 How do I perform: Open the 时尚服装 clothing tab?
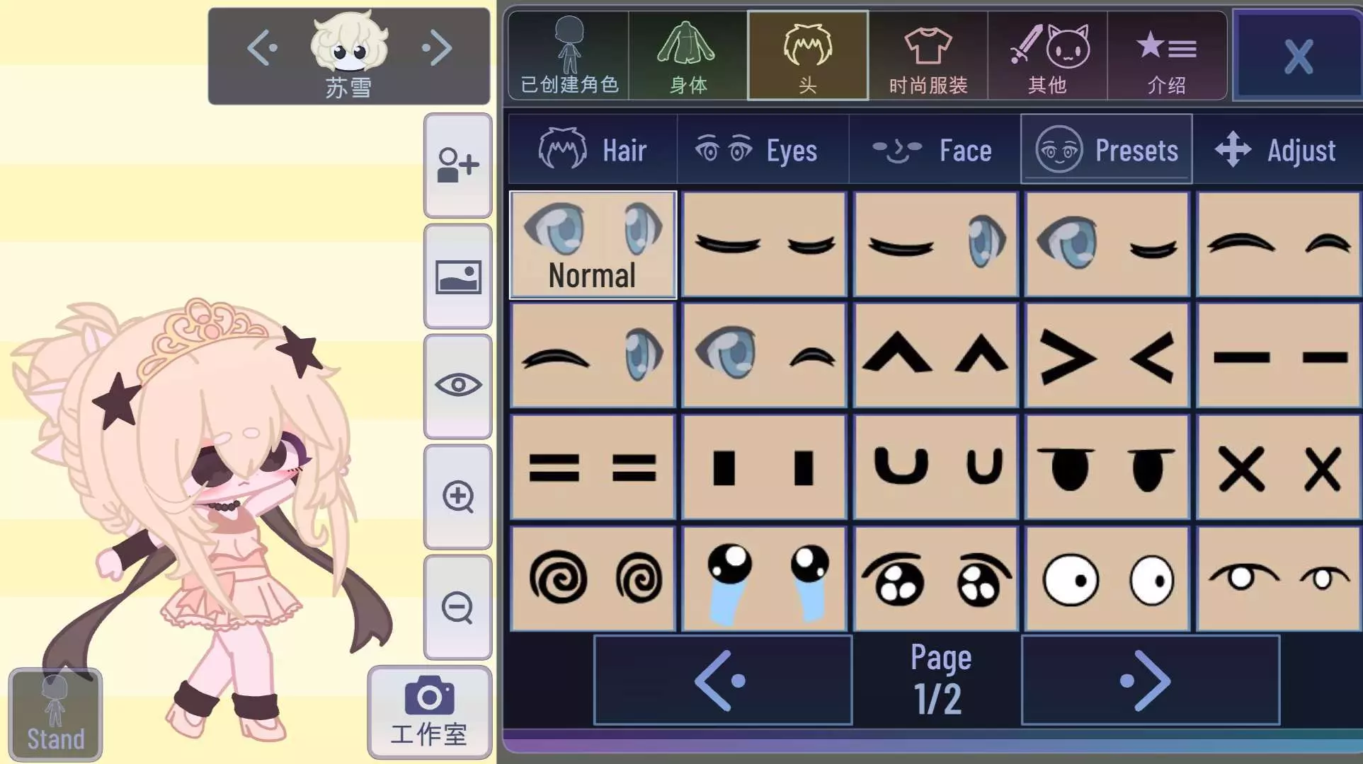(x=928, y=56)
